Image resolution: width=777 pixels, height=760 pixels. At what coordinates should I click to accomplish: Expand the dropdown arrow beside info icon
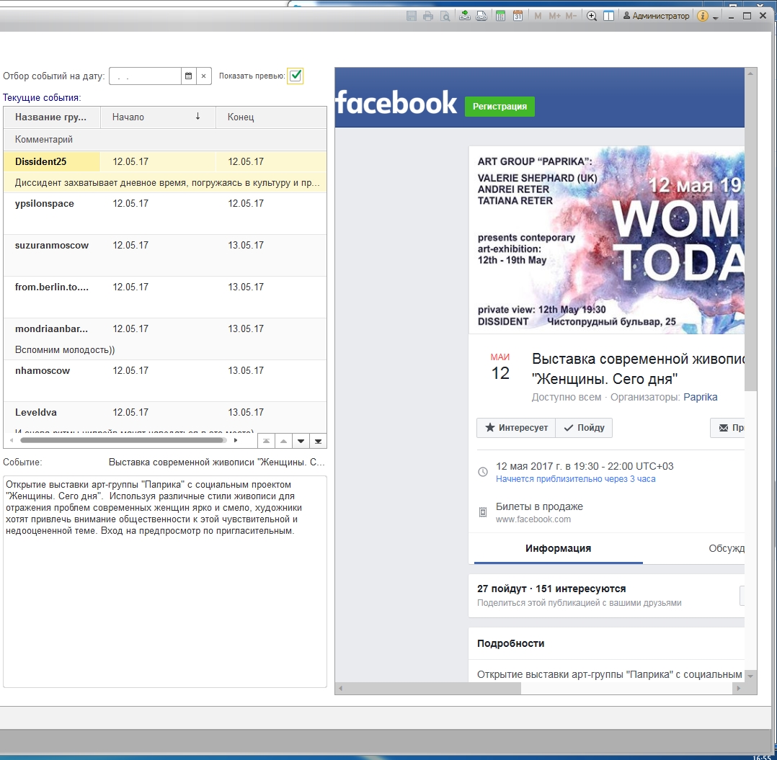715,17
